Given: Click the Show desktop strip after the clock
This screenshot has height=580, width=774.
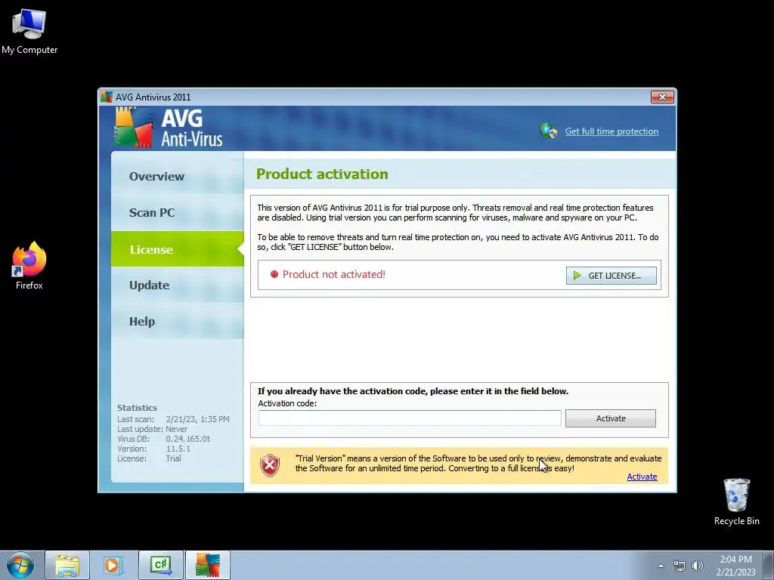Looking at the screenshot, I should click(768, 566).
